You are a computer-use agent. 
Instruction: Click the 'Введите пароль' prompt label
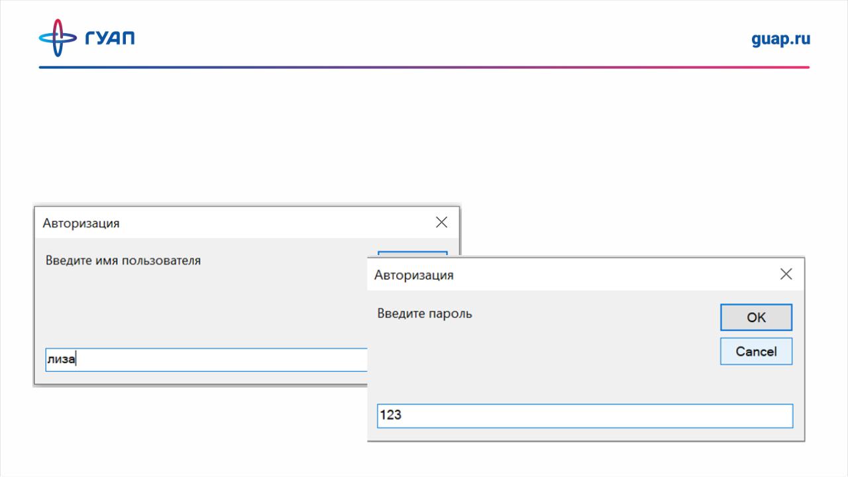(x=425, y=313)
